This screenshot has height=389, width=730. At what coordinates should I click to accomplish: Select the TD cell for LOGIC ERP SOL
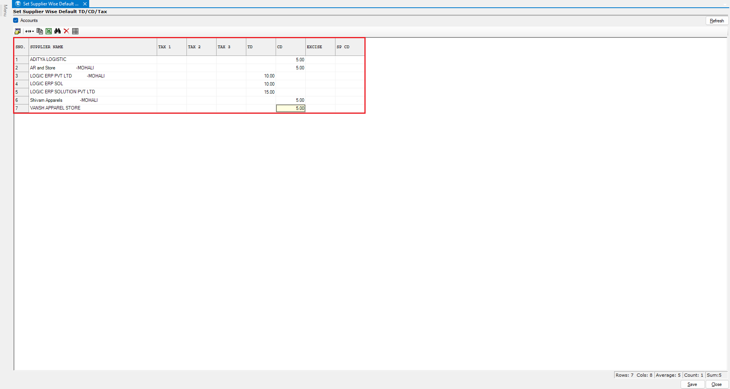coord(261,84)
